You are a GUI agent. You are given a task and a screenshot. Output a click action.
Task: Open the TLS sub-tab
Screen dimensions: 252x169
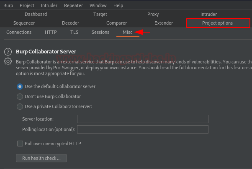74,32
